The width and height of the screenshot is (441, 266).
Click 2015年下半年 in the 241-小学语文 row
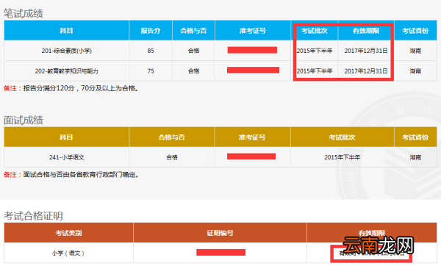coord(343,157)
